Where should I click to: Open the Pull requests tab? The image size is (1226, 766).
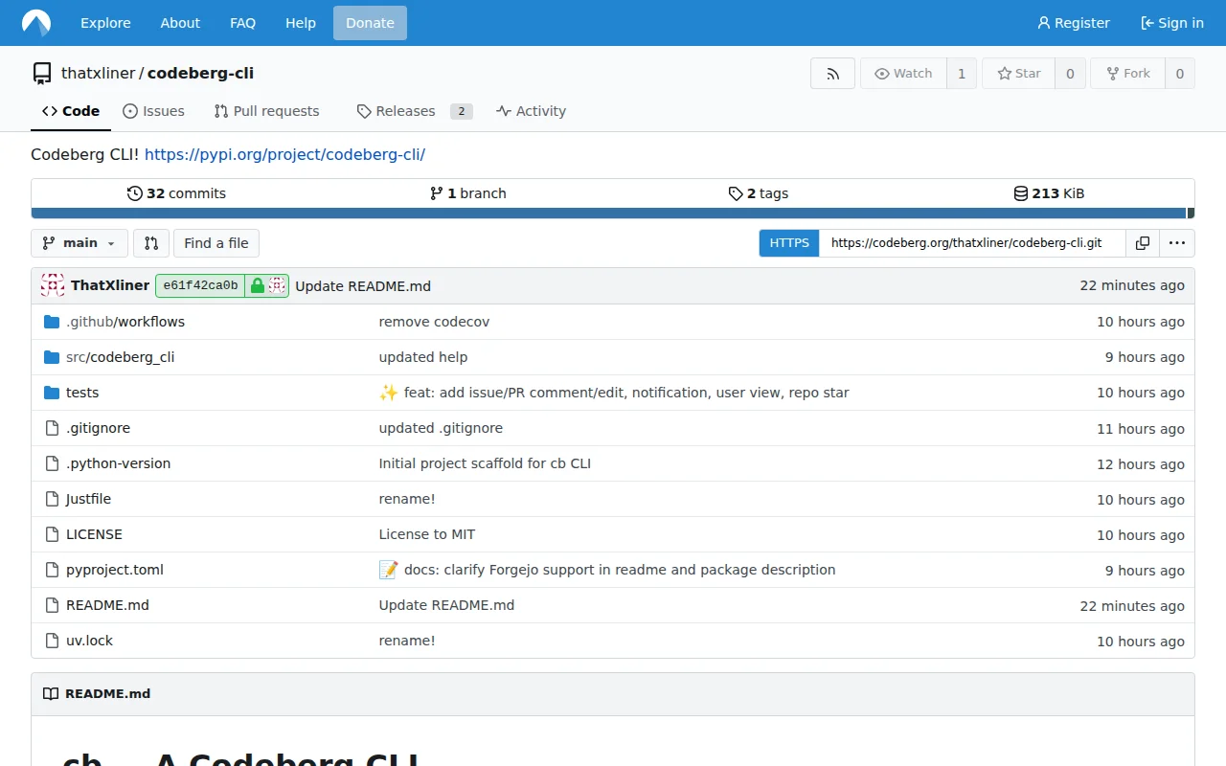[267, 111]
